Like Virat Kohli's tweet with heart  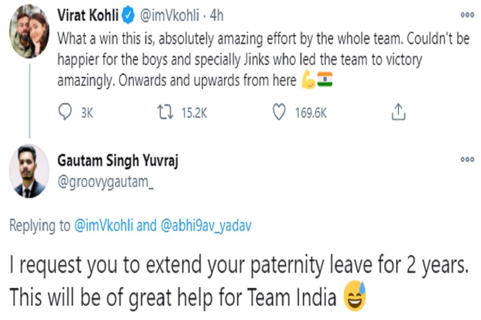[279, 113]
